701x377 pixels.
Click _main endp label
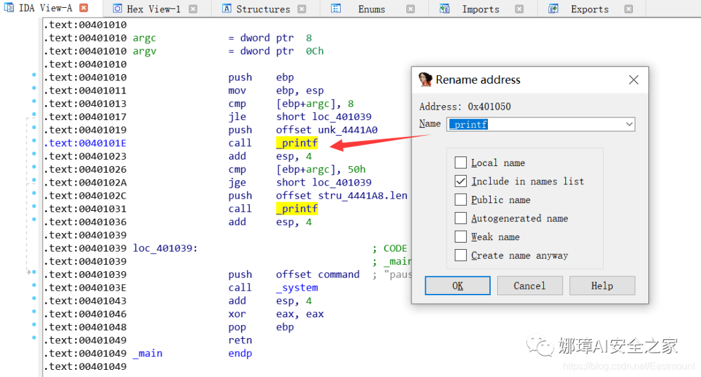(147, 354)
